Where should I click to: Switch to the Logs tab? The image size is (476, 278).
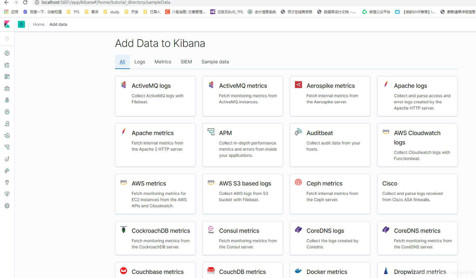tap(140, 62)
